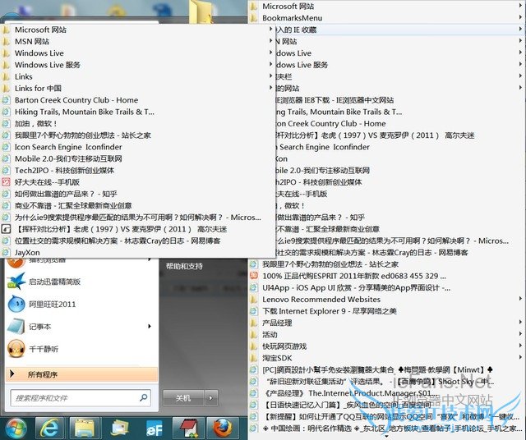The image size is (526, 440).
Task: Expand the BookmarksMenu submenu arrow
Action: [520, 18]
